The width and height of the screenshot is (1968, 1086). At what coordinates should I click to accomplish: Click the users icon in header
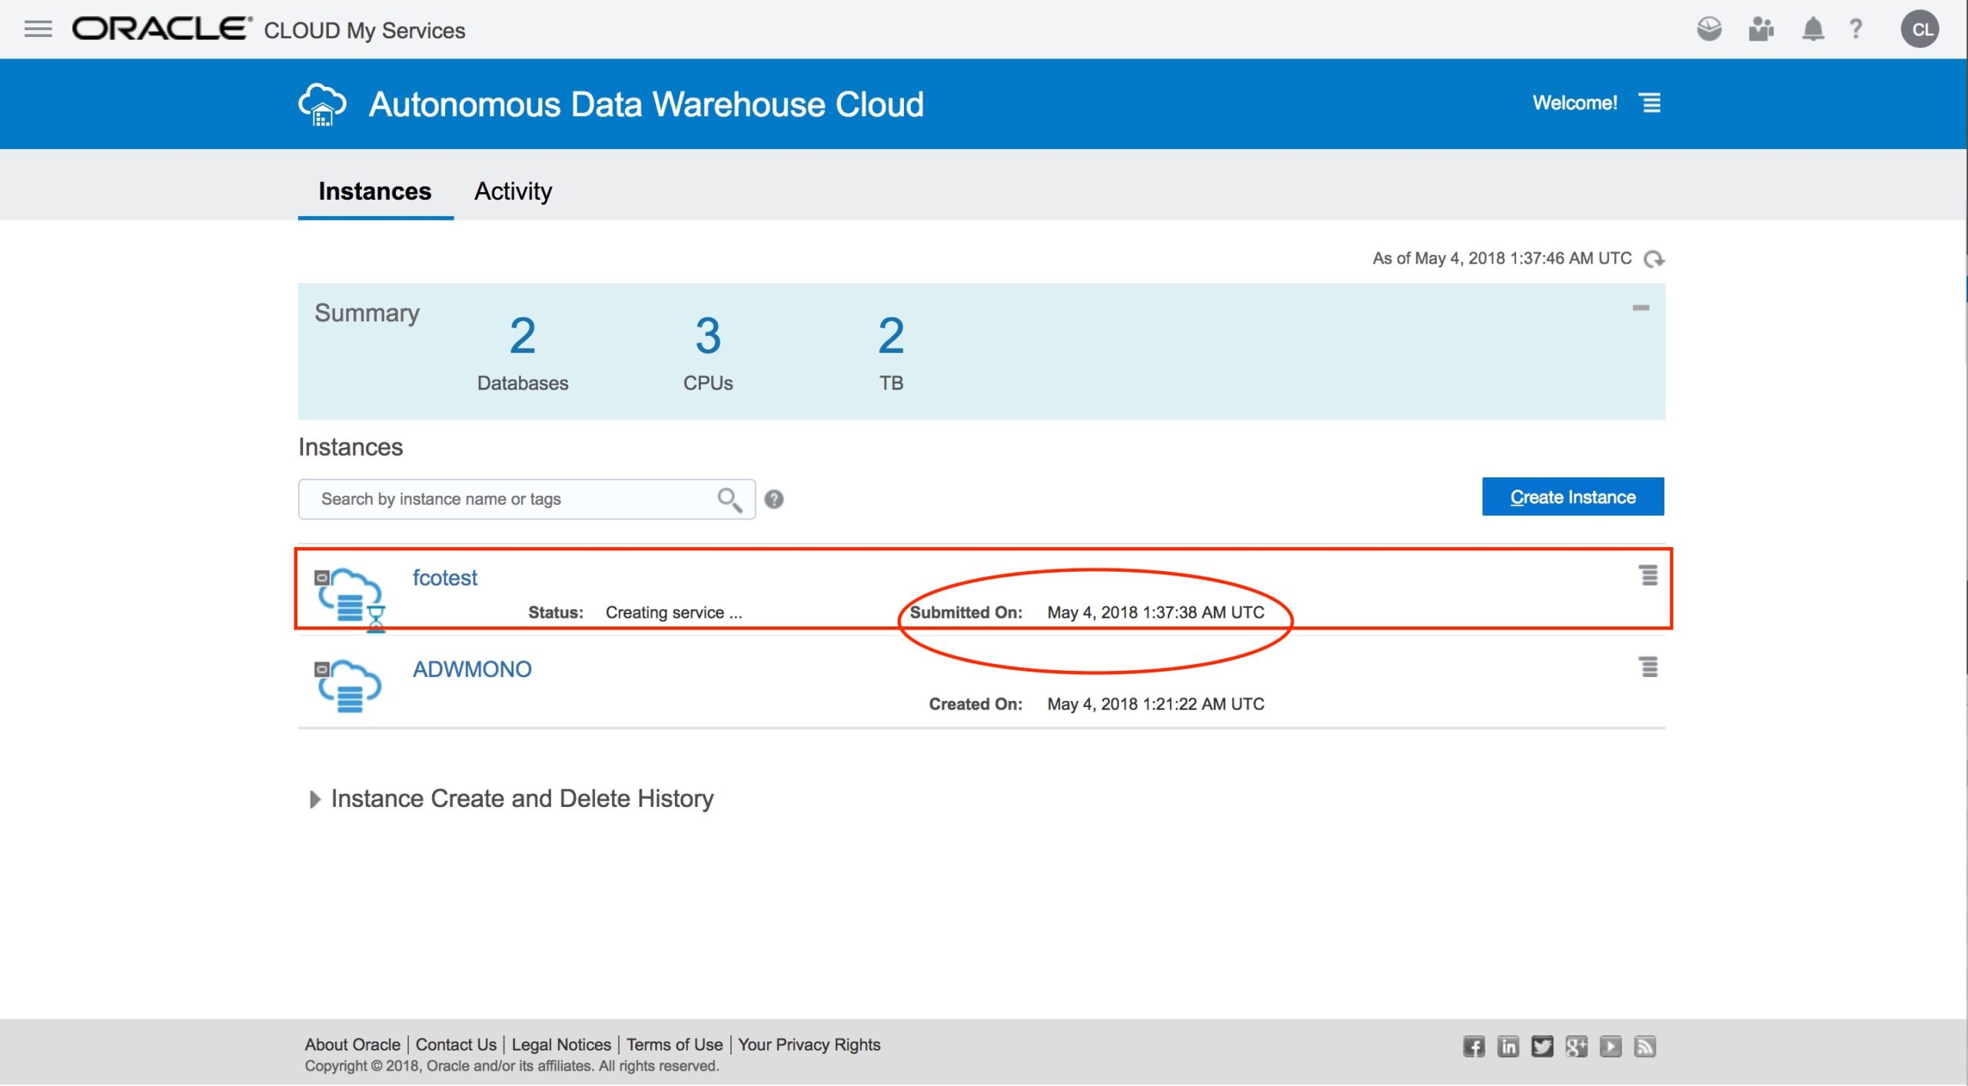[1760, 29]
